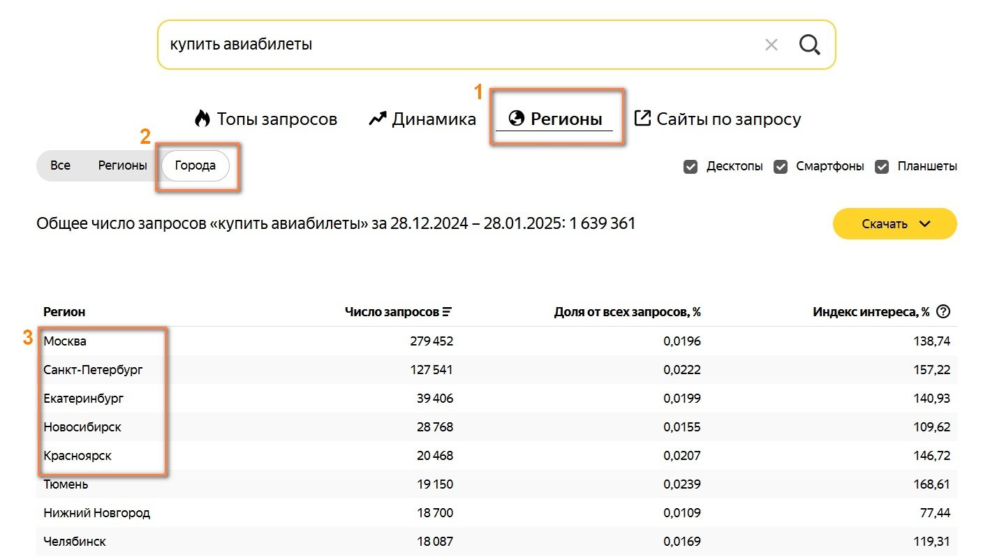This screenshot has width=990, height=557.
Task: Click the Скачать button
Action: pyautogui.click(x=885, y=224)
